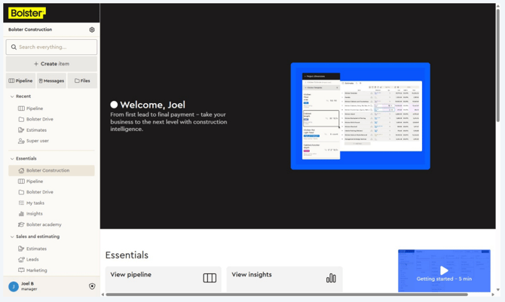Open Bolster academy in the sidebar
This screenshot has height=302, width=505.
[43, 224]
